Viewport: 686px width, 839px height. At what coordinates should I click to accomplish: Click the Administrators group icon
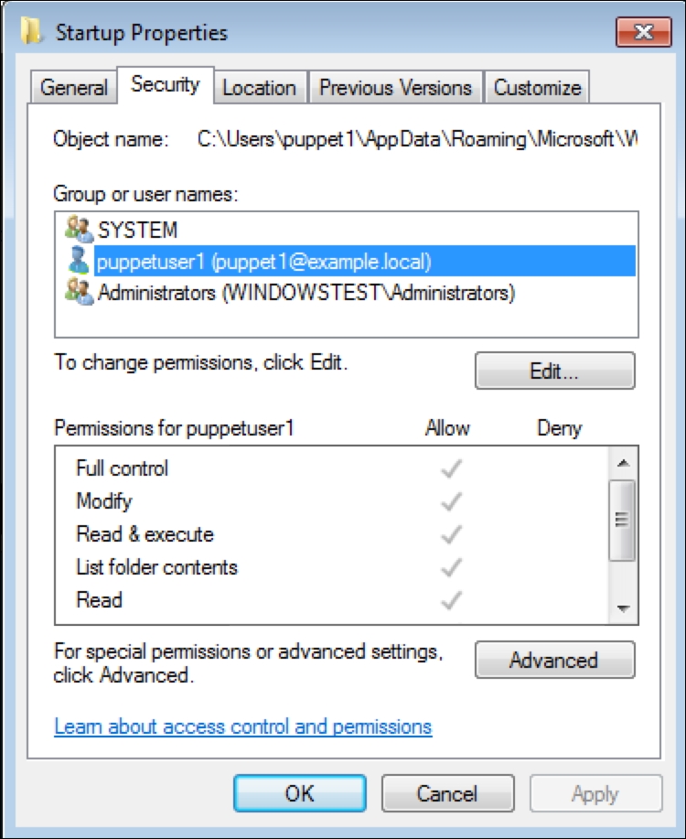[79, 293]
